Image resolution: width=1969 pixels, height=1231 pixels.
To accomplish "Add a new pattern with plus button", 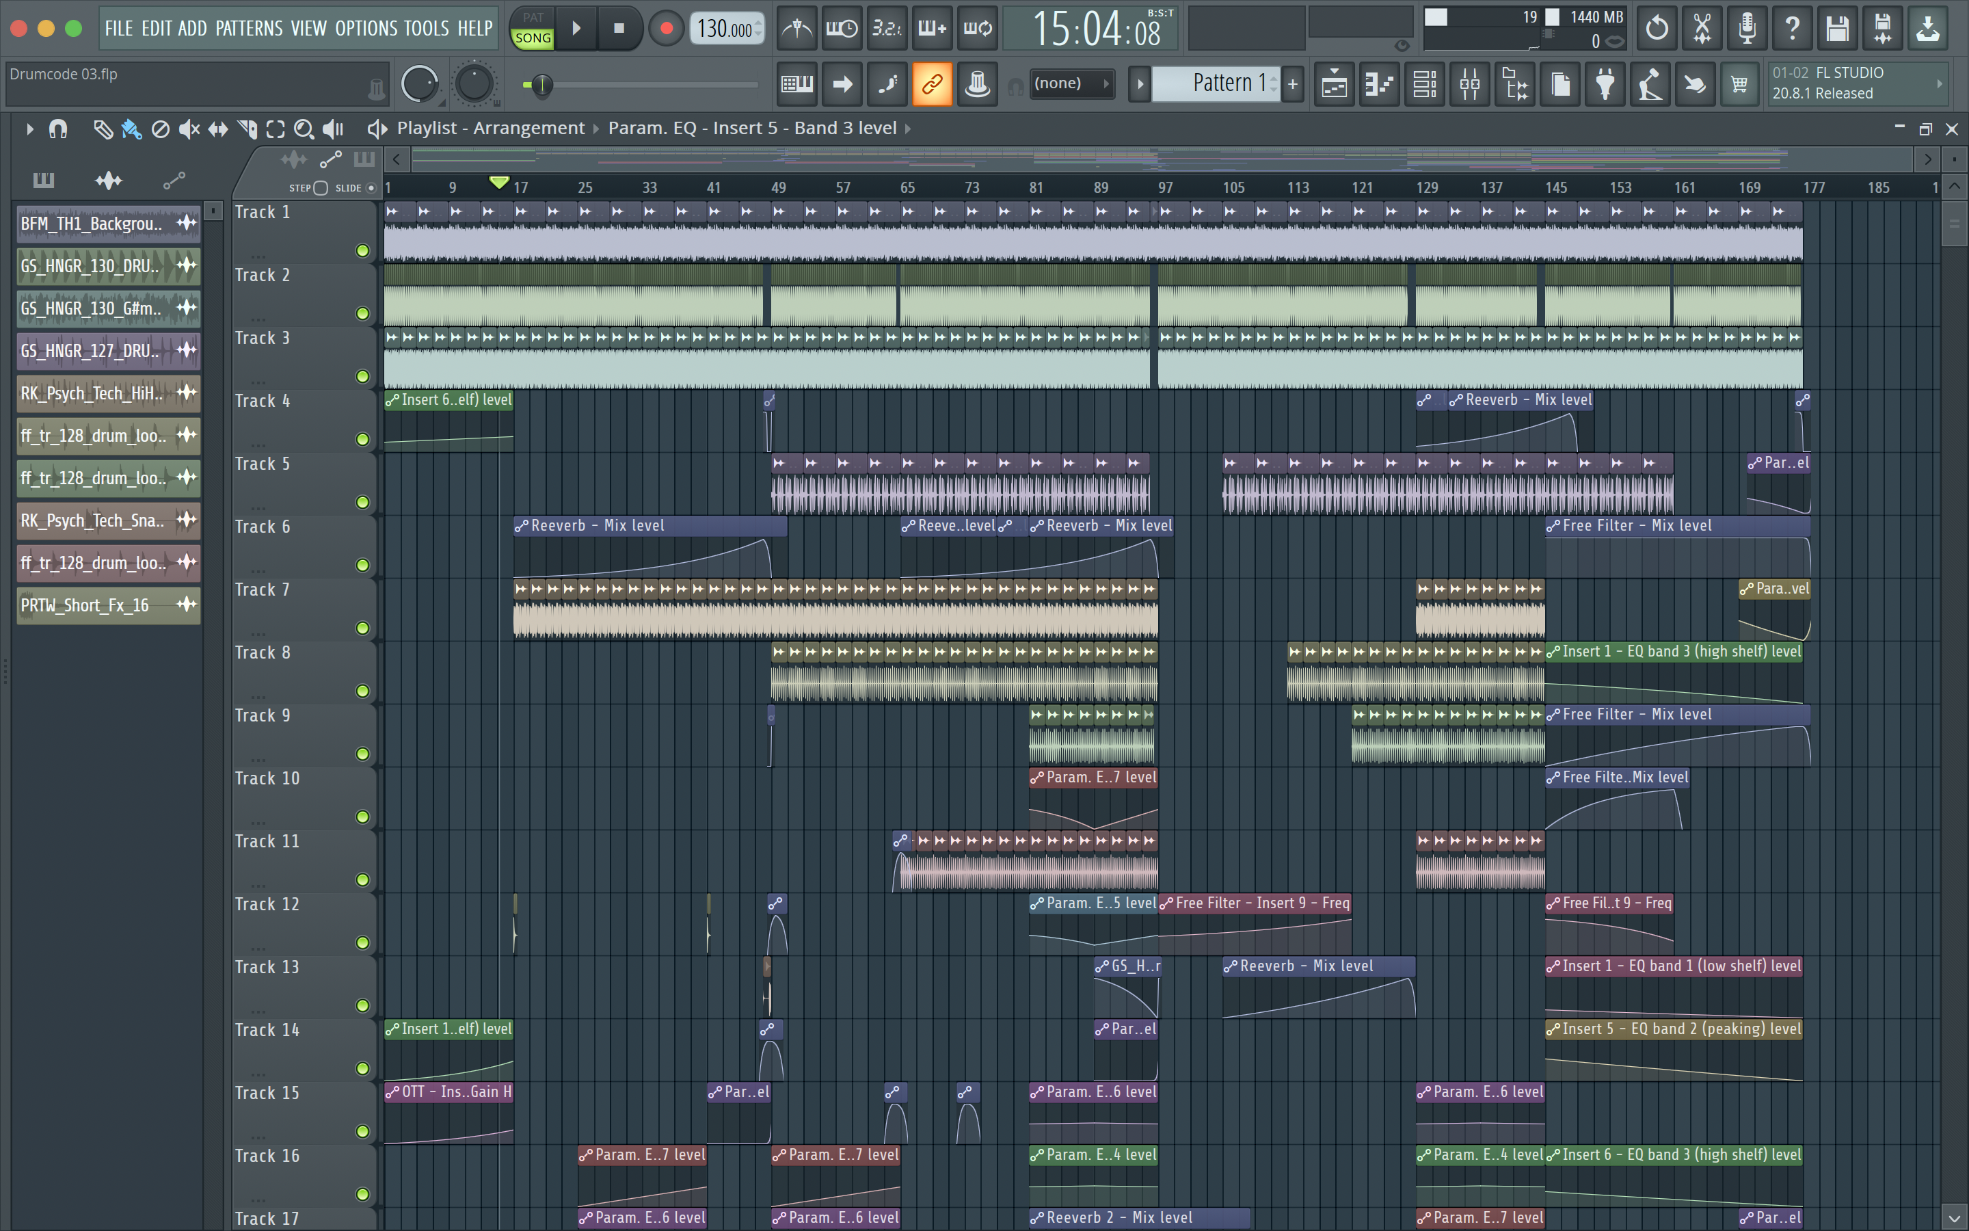I will click(x=1292, y=84).
